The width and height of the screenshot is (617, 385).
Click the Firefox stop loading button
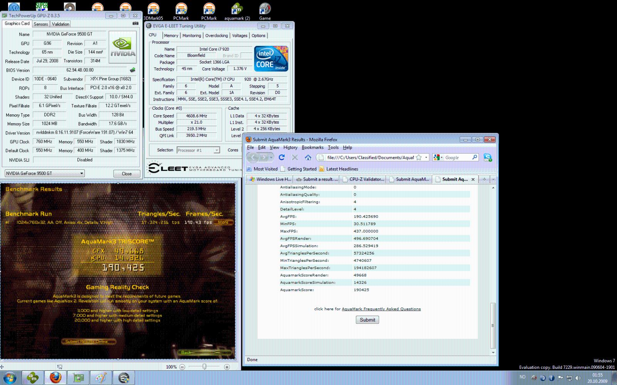tap(295, 157)
